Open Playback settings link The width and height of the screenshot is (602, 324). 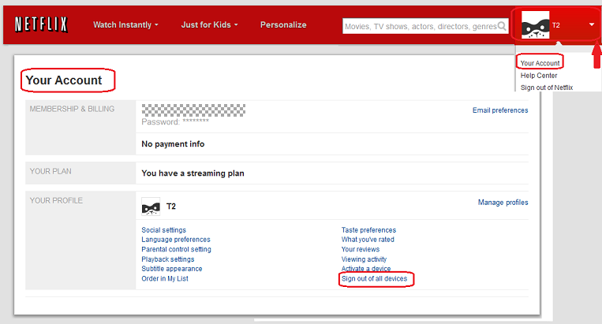(167, 259)
